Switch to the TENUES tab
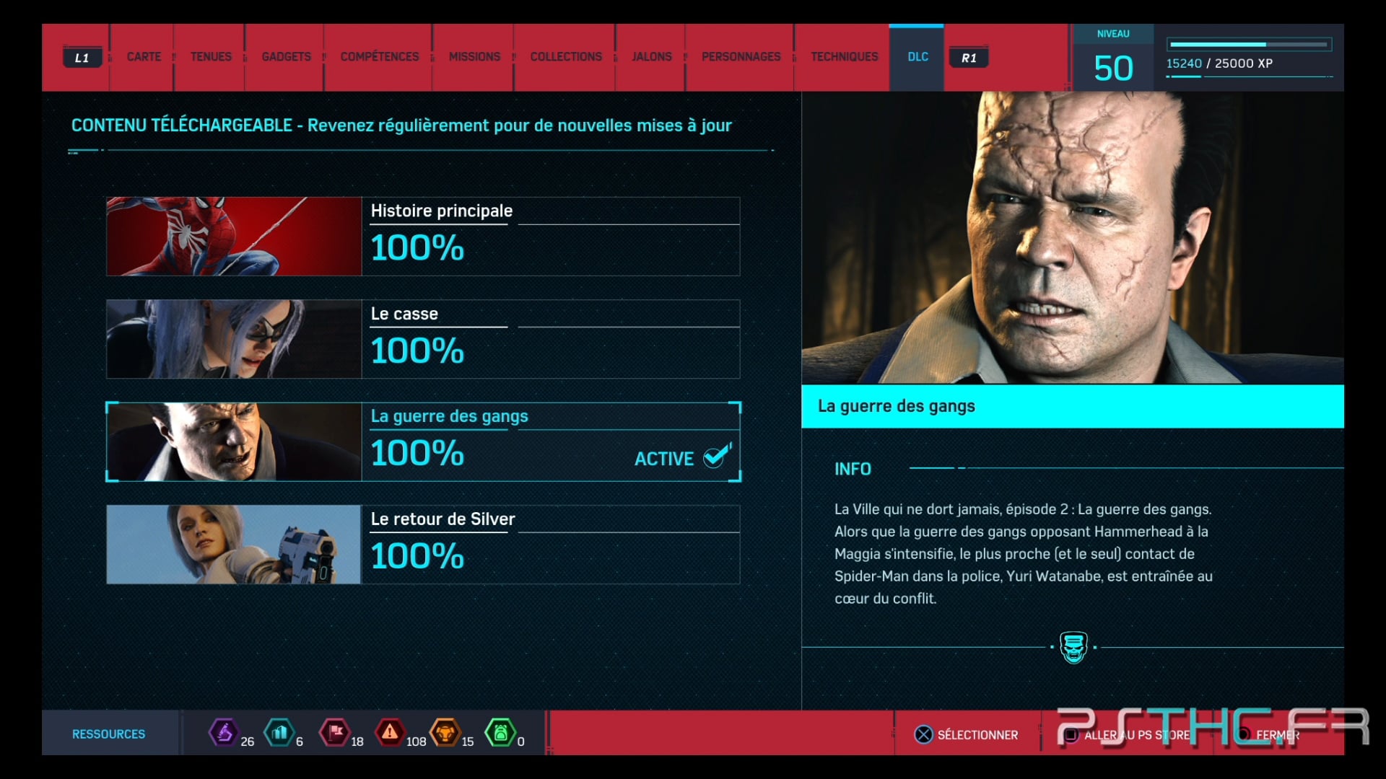This screenshot has height=779, width=1386. (x=211, y=56)
